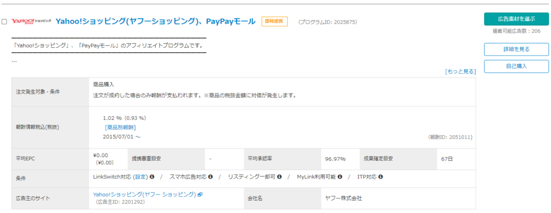
Task: Click the 報酬情報税込(税抜) label cell
Action: pos(50,127)
